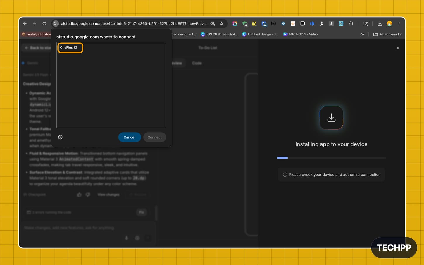Screen dimensions: 424x265
Task: Open the yellow JS extension icon
Action: point(254,24)
